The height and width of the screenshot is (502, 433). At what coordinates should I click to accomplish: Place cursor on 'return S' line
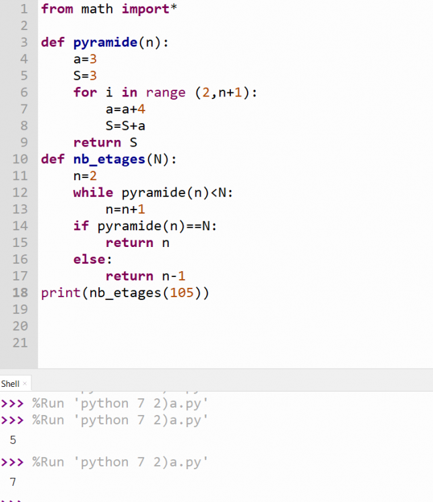point(97,143)
